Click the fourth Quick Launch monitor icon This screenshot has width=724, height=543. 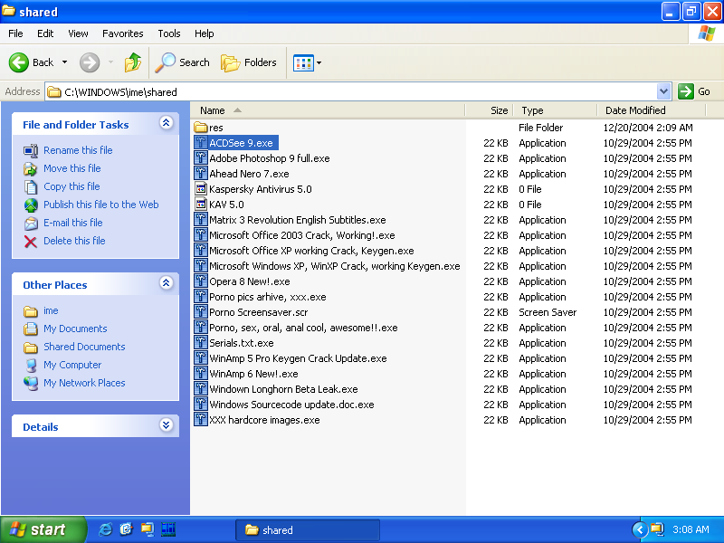tap(168, 529)
